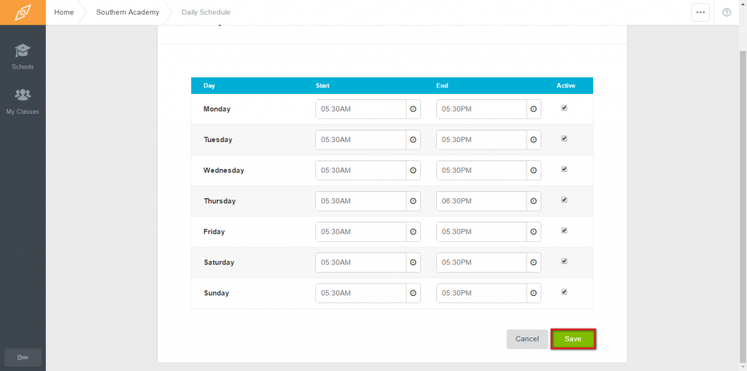The image size is (747, 371).
Task: Open the Sunday start time clock picker
Action: point(413,293)
